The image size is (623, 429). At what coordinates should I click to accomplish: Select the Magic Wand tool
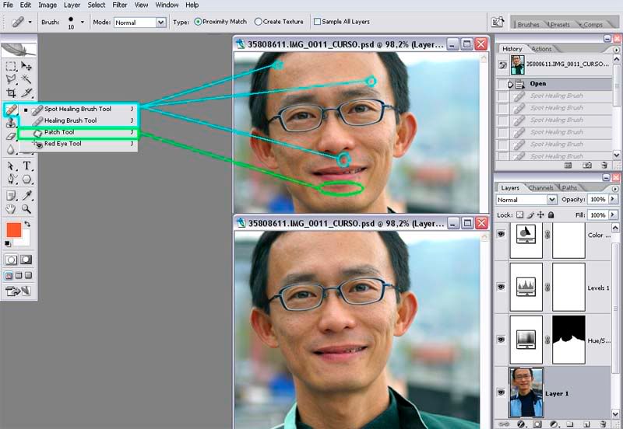click(x=27, y=79)
